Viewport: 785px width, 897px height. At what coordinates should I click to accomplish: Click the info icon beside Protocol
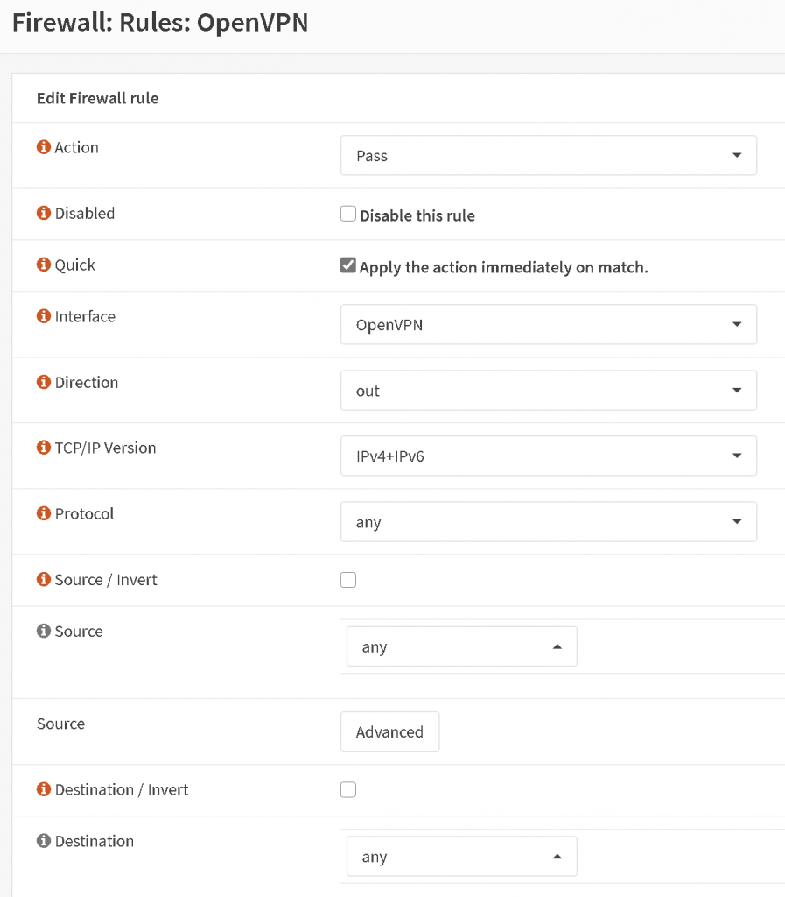pos(42,513)
